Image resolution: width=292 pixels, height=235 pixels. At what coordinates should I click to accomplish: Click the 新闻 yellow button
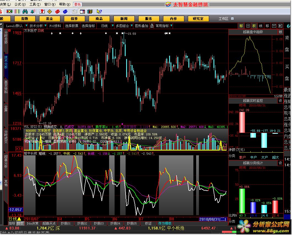[124, 19]
